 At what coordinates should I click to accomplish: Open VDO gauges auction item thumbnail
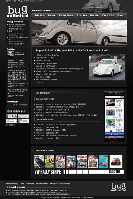click(111, 122)
